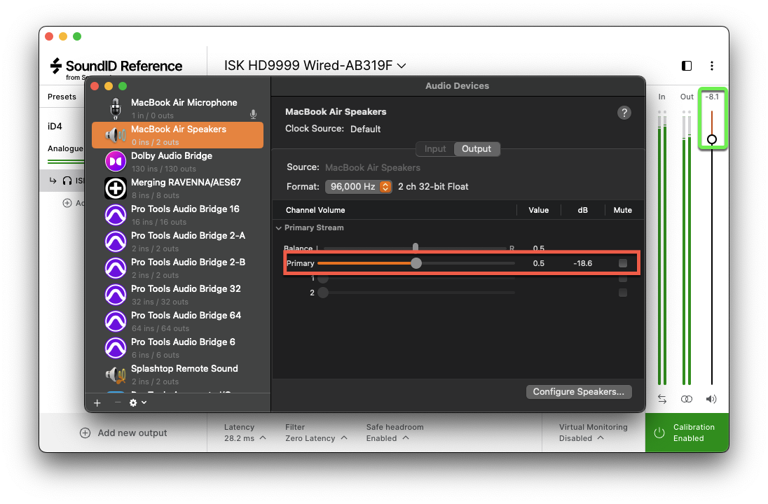Viewport: 768px width, 504px height.
Task: Adjust the Primary volume slider handle
Action: (x=416, y=263)
